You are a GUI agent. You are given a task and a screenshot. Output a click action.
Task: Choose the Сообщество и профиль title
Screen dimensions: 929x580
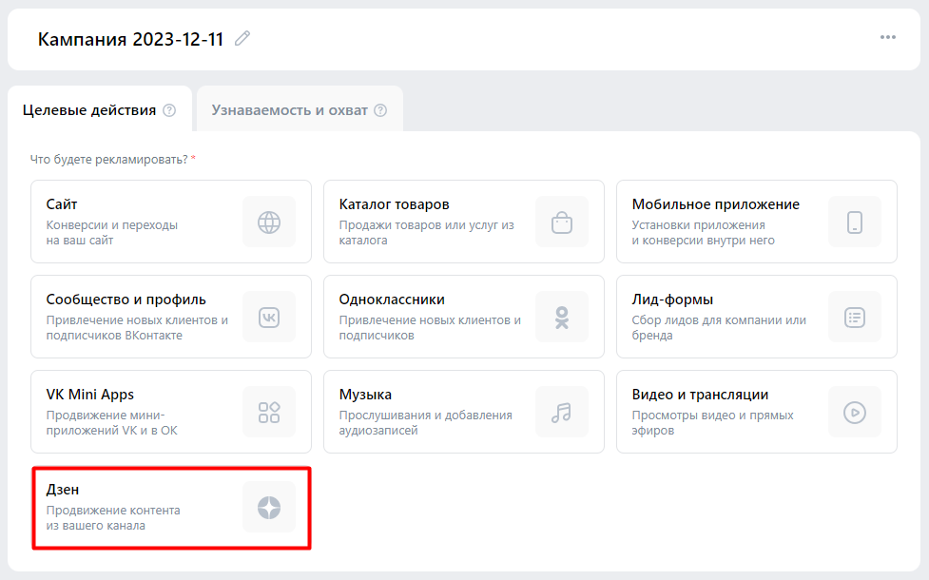(126, 300)
